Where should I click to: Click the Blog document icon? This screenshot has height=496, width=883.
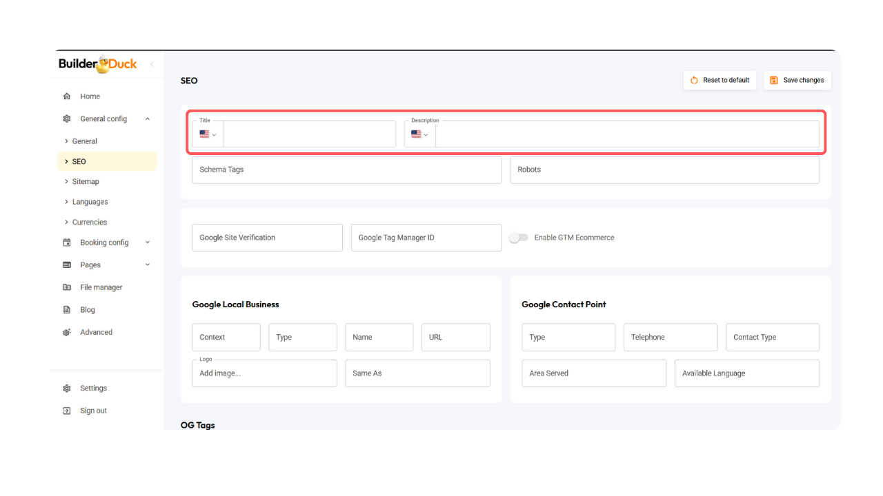click(x=67, y=310)
